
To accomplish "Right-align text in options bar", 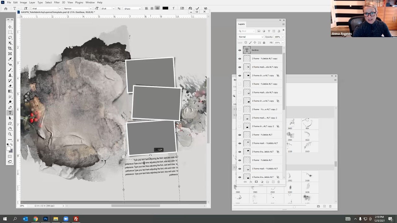I will [x=158, y=8].
